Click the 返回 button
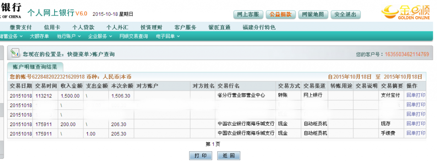This screenshot has height=164, width=437. [229, 155]
